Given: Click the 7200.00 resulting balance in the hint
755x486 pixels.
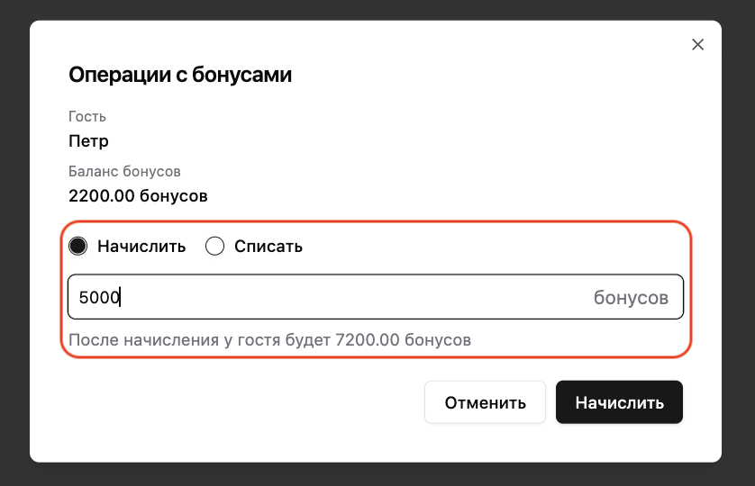Looking at the screenshot, I should [x=368, y=339].
